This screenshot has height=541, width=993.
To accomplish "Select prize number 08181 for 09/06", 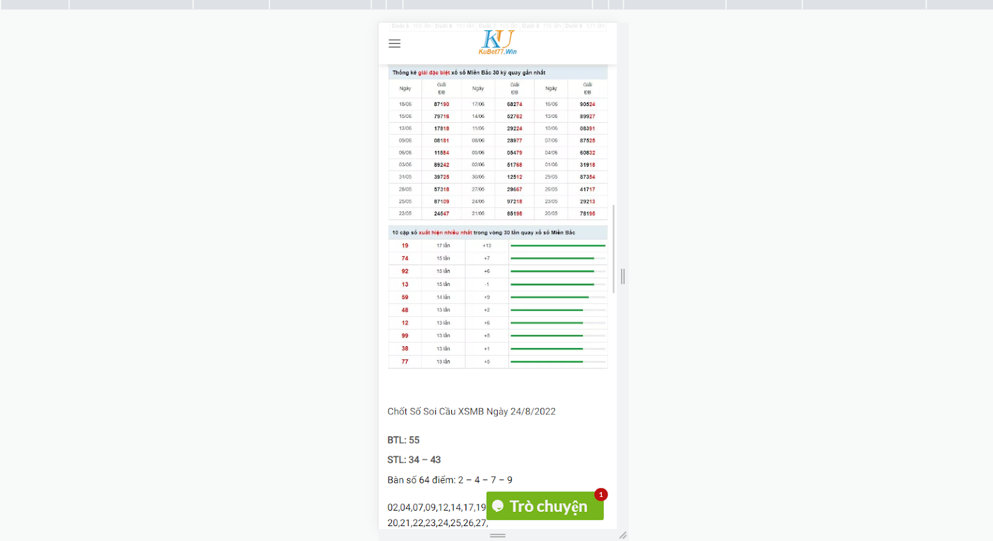I will (x=441, y=141).
